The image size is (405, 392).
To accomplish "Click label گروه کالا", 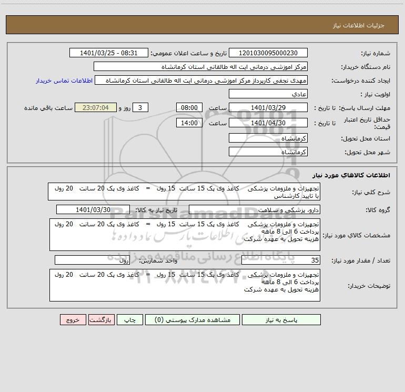I will tap(378, 210).
